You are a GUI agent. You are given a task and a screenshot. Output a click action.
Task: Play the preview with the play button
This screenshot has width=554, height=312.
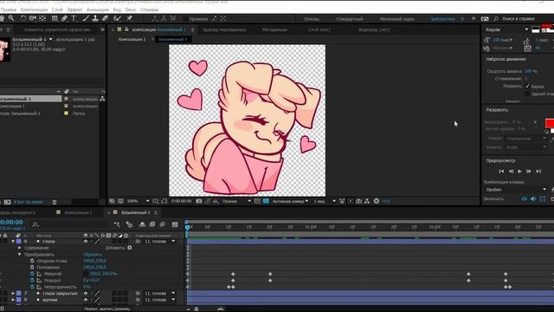(x=519, y=172)
